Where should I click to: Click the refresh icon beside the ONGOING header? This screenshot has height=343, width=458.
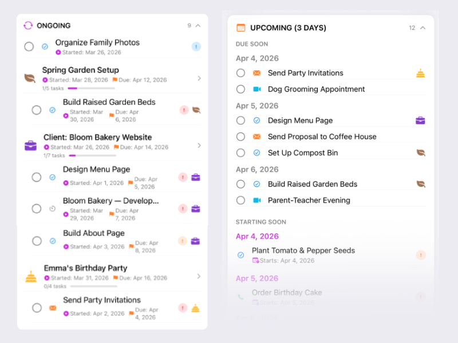[27, 26]
